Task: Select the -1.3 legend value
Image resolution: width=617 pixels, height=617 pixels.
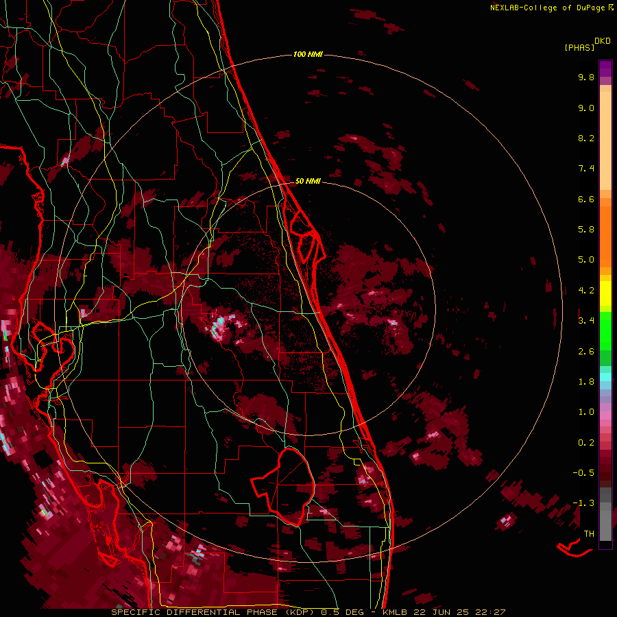Action: pyautogui.click(x=583, y=503)
